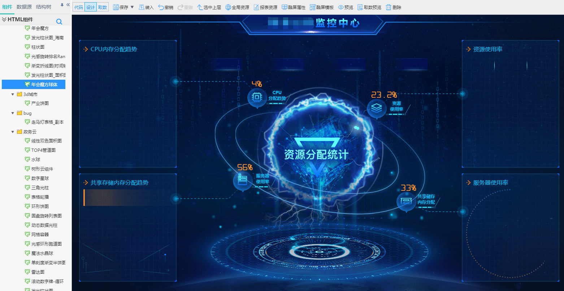Collapse the HTML组件 section header
The width and height of the screenshot is (564, 291).
pos(4,19)
